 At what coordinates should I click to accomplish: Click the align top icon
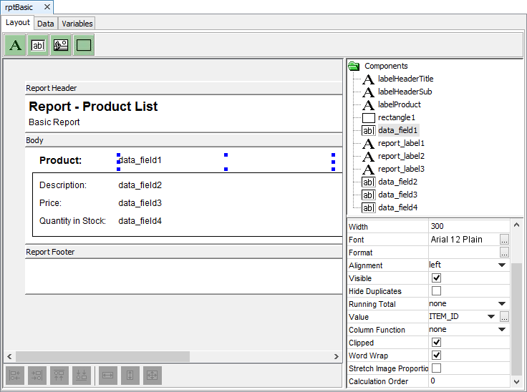pyautogui.click(x=59, y=375)
